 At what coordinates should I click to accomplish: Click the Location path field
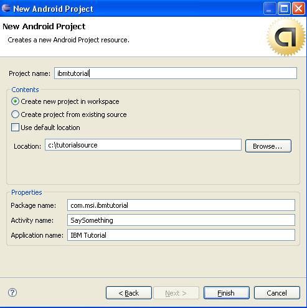[143, 145]
